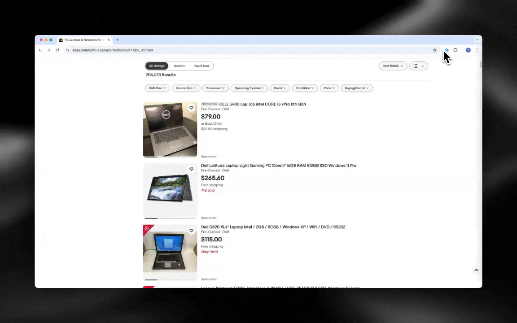The height and width of the screenshot is (323, 517).
Task: Open the blue extension icon in toolbar
Action: pyautogui.click(x=447, y=50)
